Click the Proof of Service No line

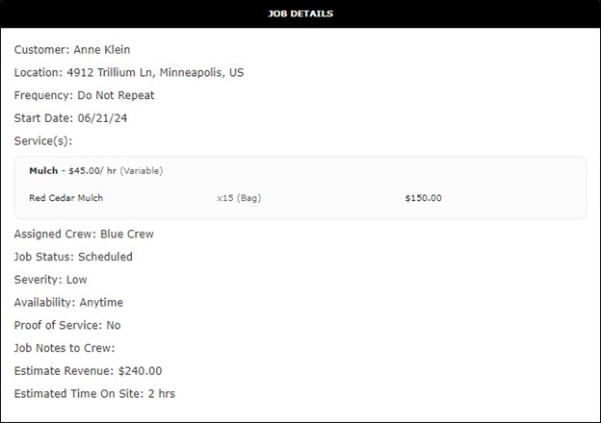point(67,325)
